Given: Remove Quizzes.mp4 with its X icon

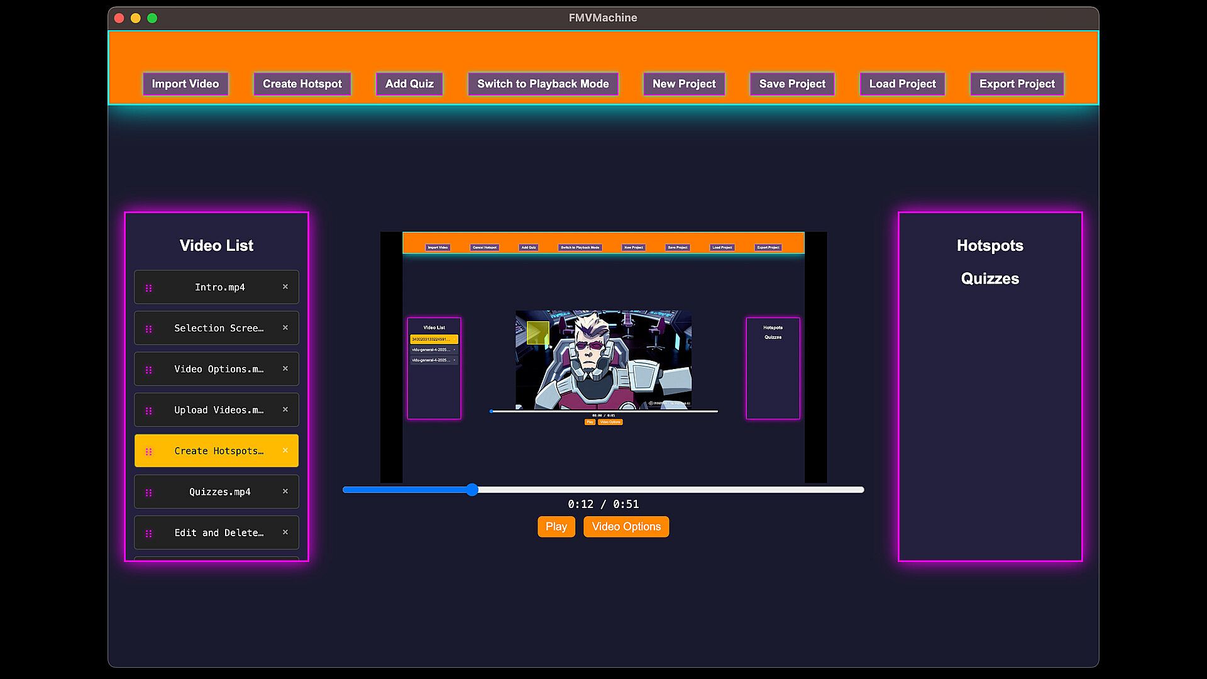Looking at the screenshot, I should coord(285,491).
